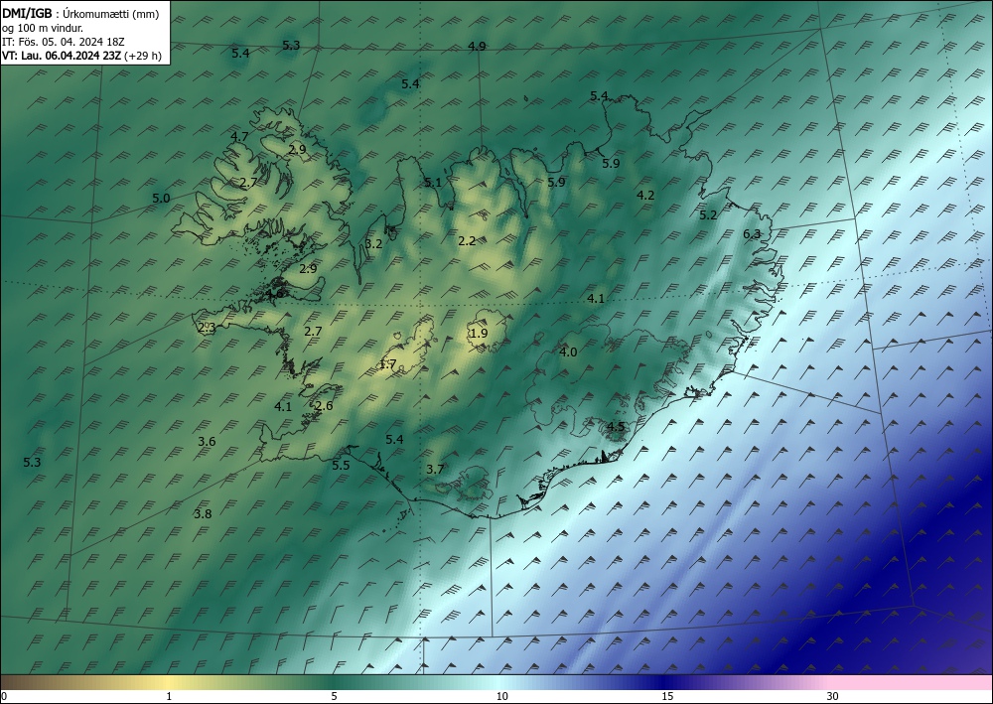The image size is (993, 704).
Task: Click the 5.5 value on the map
Action: [x=341, y=466]
